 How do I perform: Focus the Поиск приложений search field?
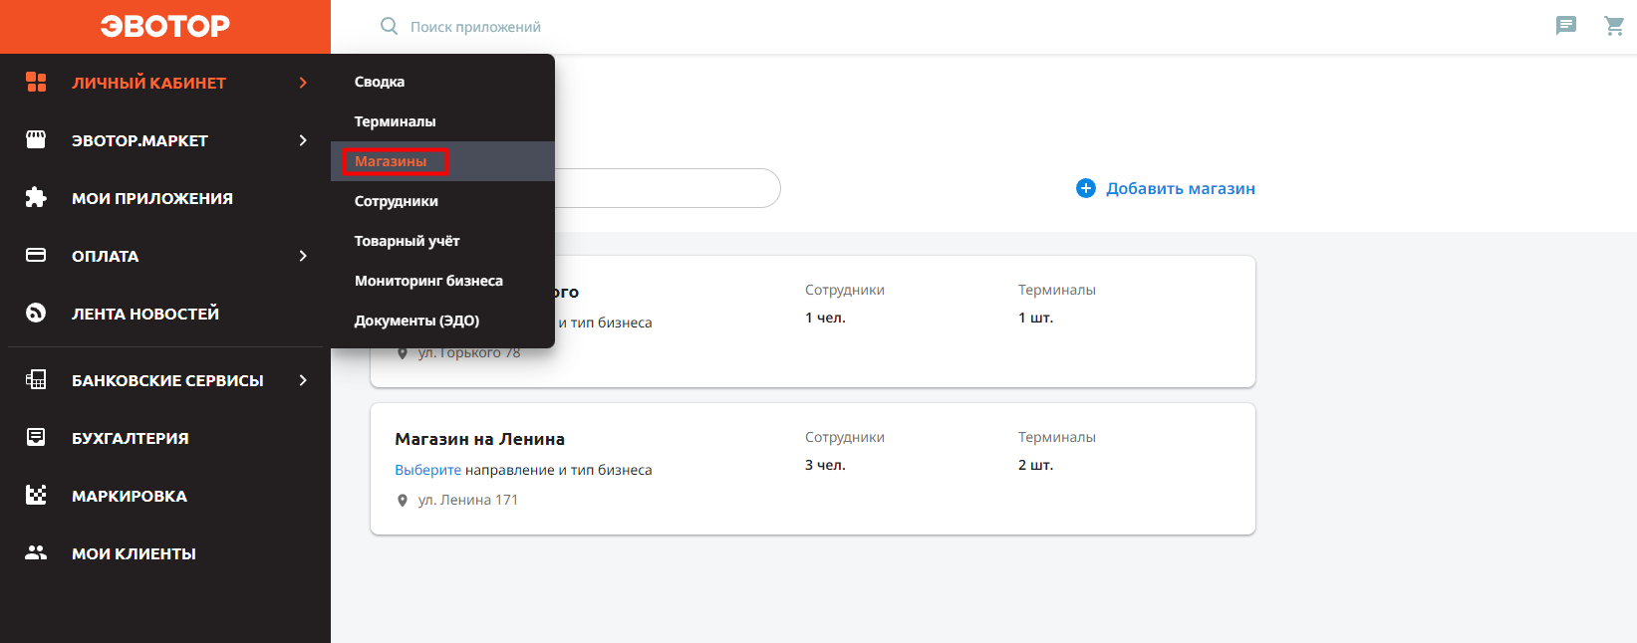point(475,27)
